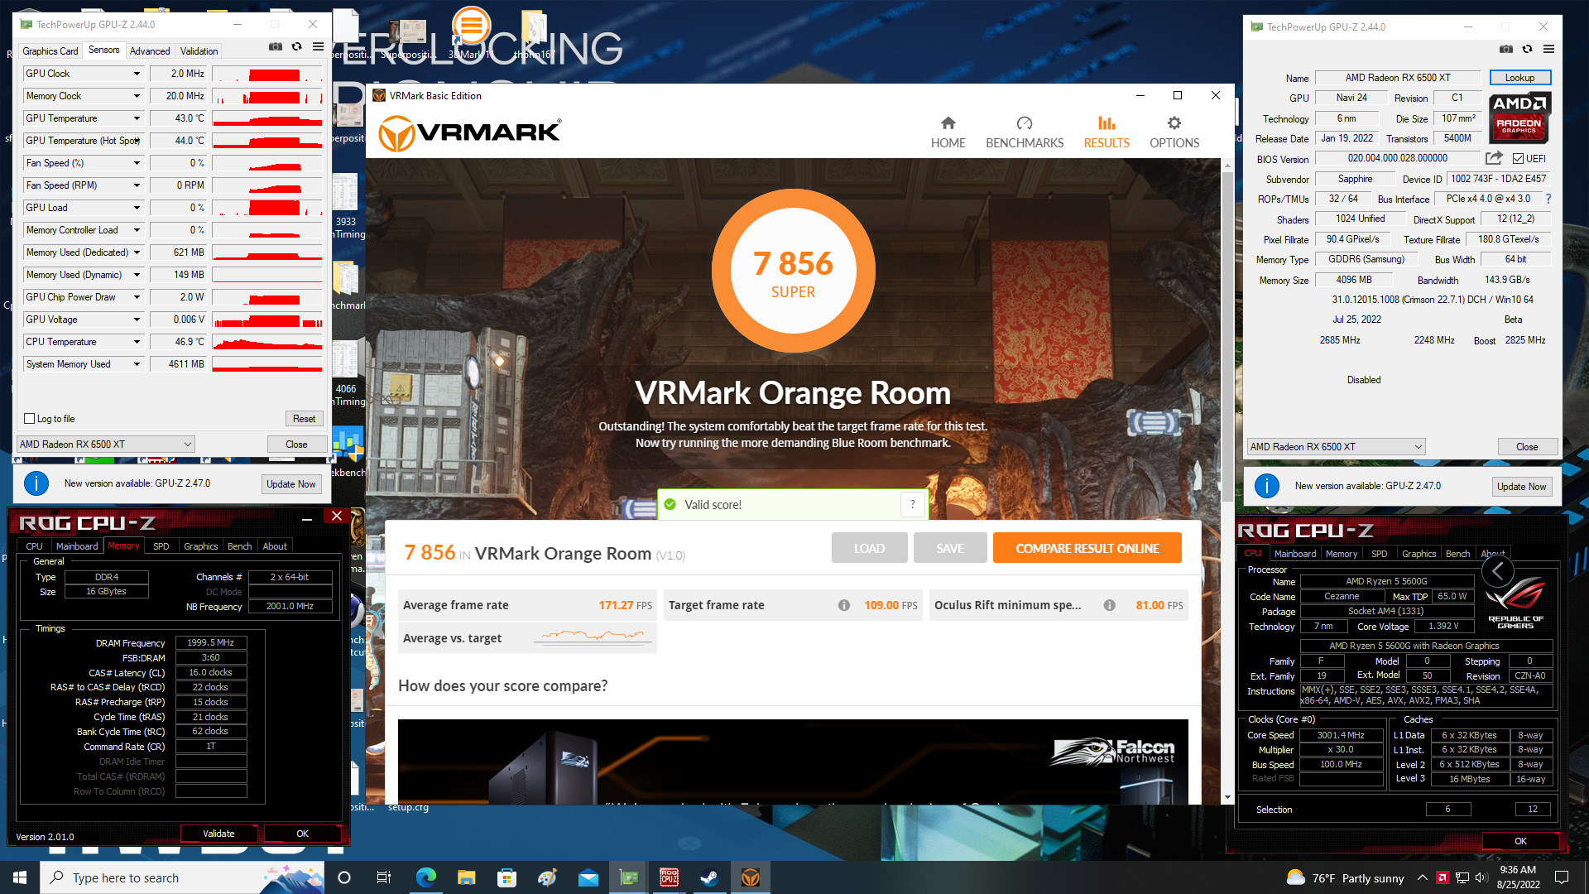Open SPD tab in left ROG CPU-Z
The width and height of the screenshot is (1589, 894).
coord(161,546)
